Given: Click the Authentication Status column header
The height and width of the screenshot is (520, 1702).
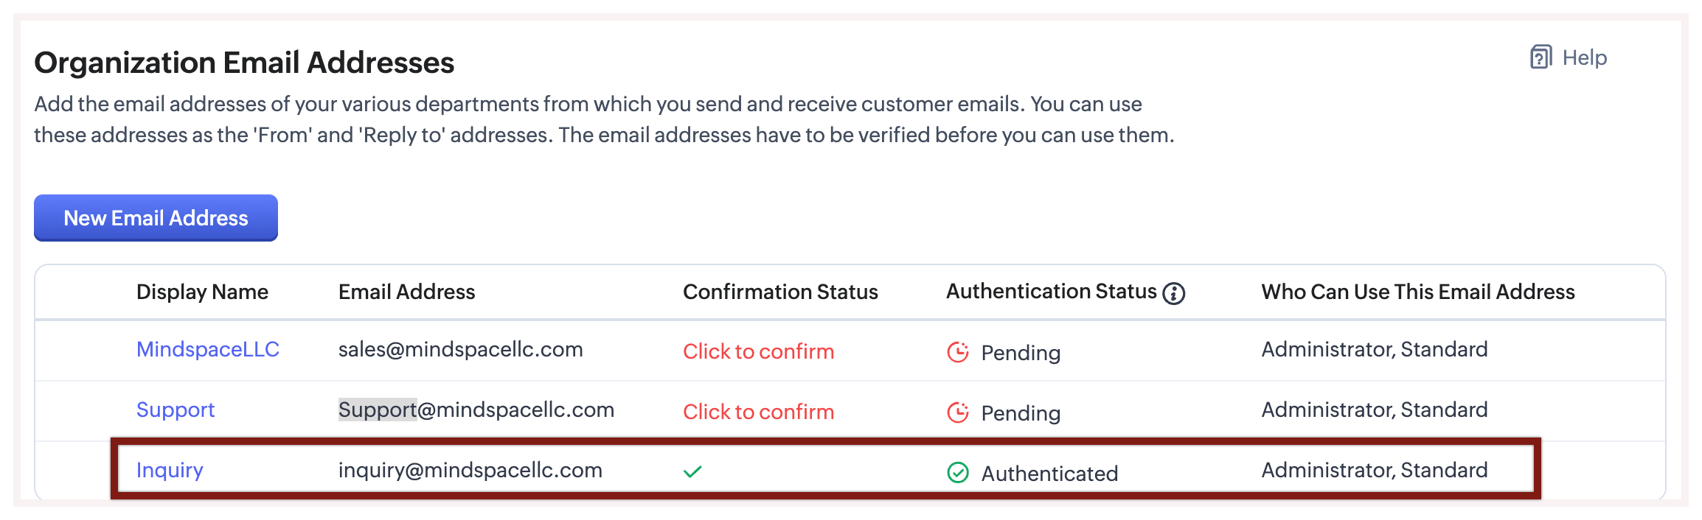Looking at the screenshot, I should click(x=1051, y=292).
